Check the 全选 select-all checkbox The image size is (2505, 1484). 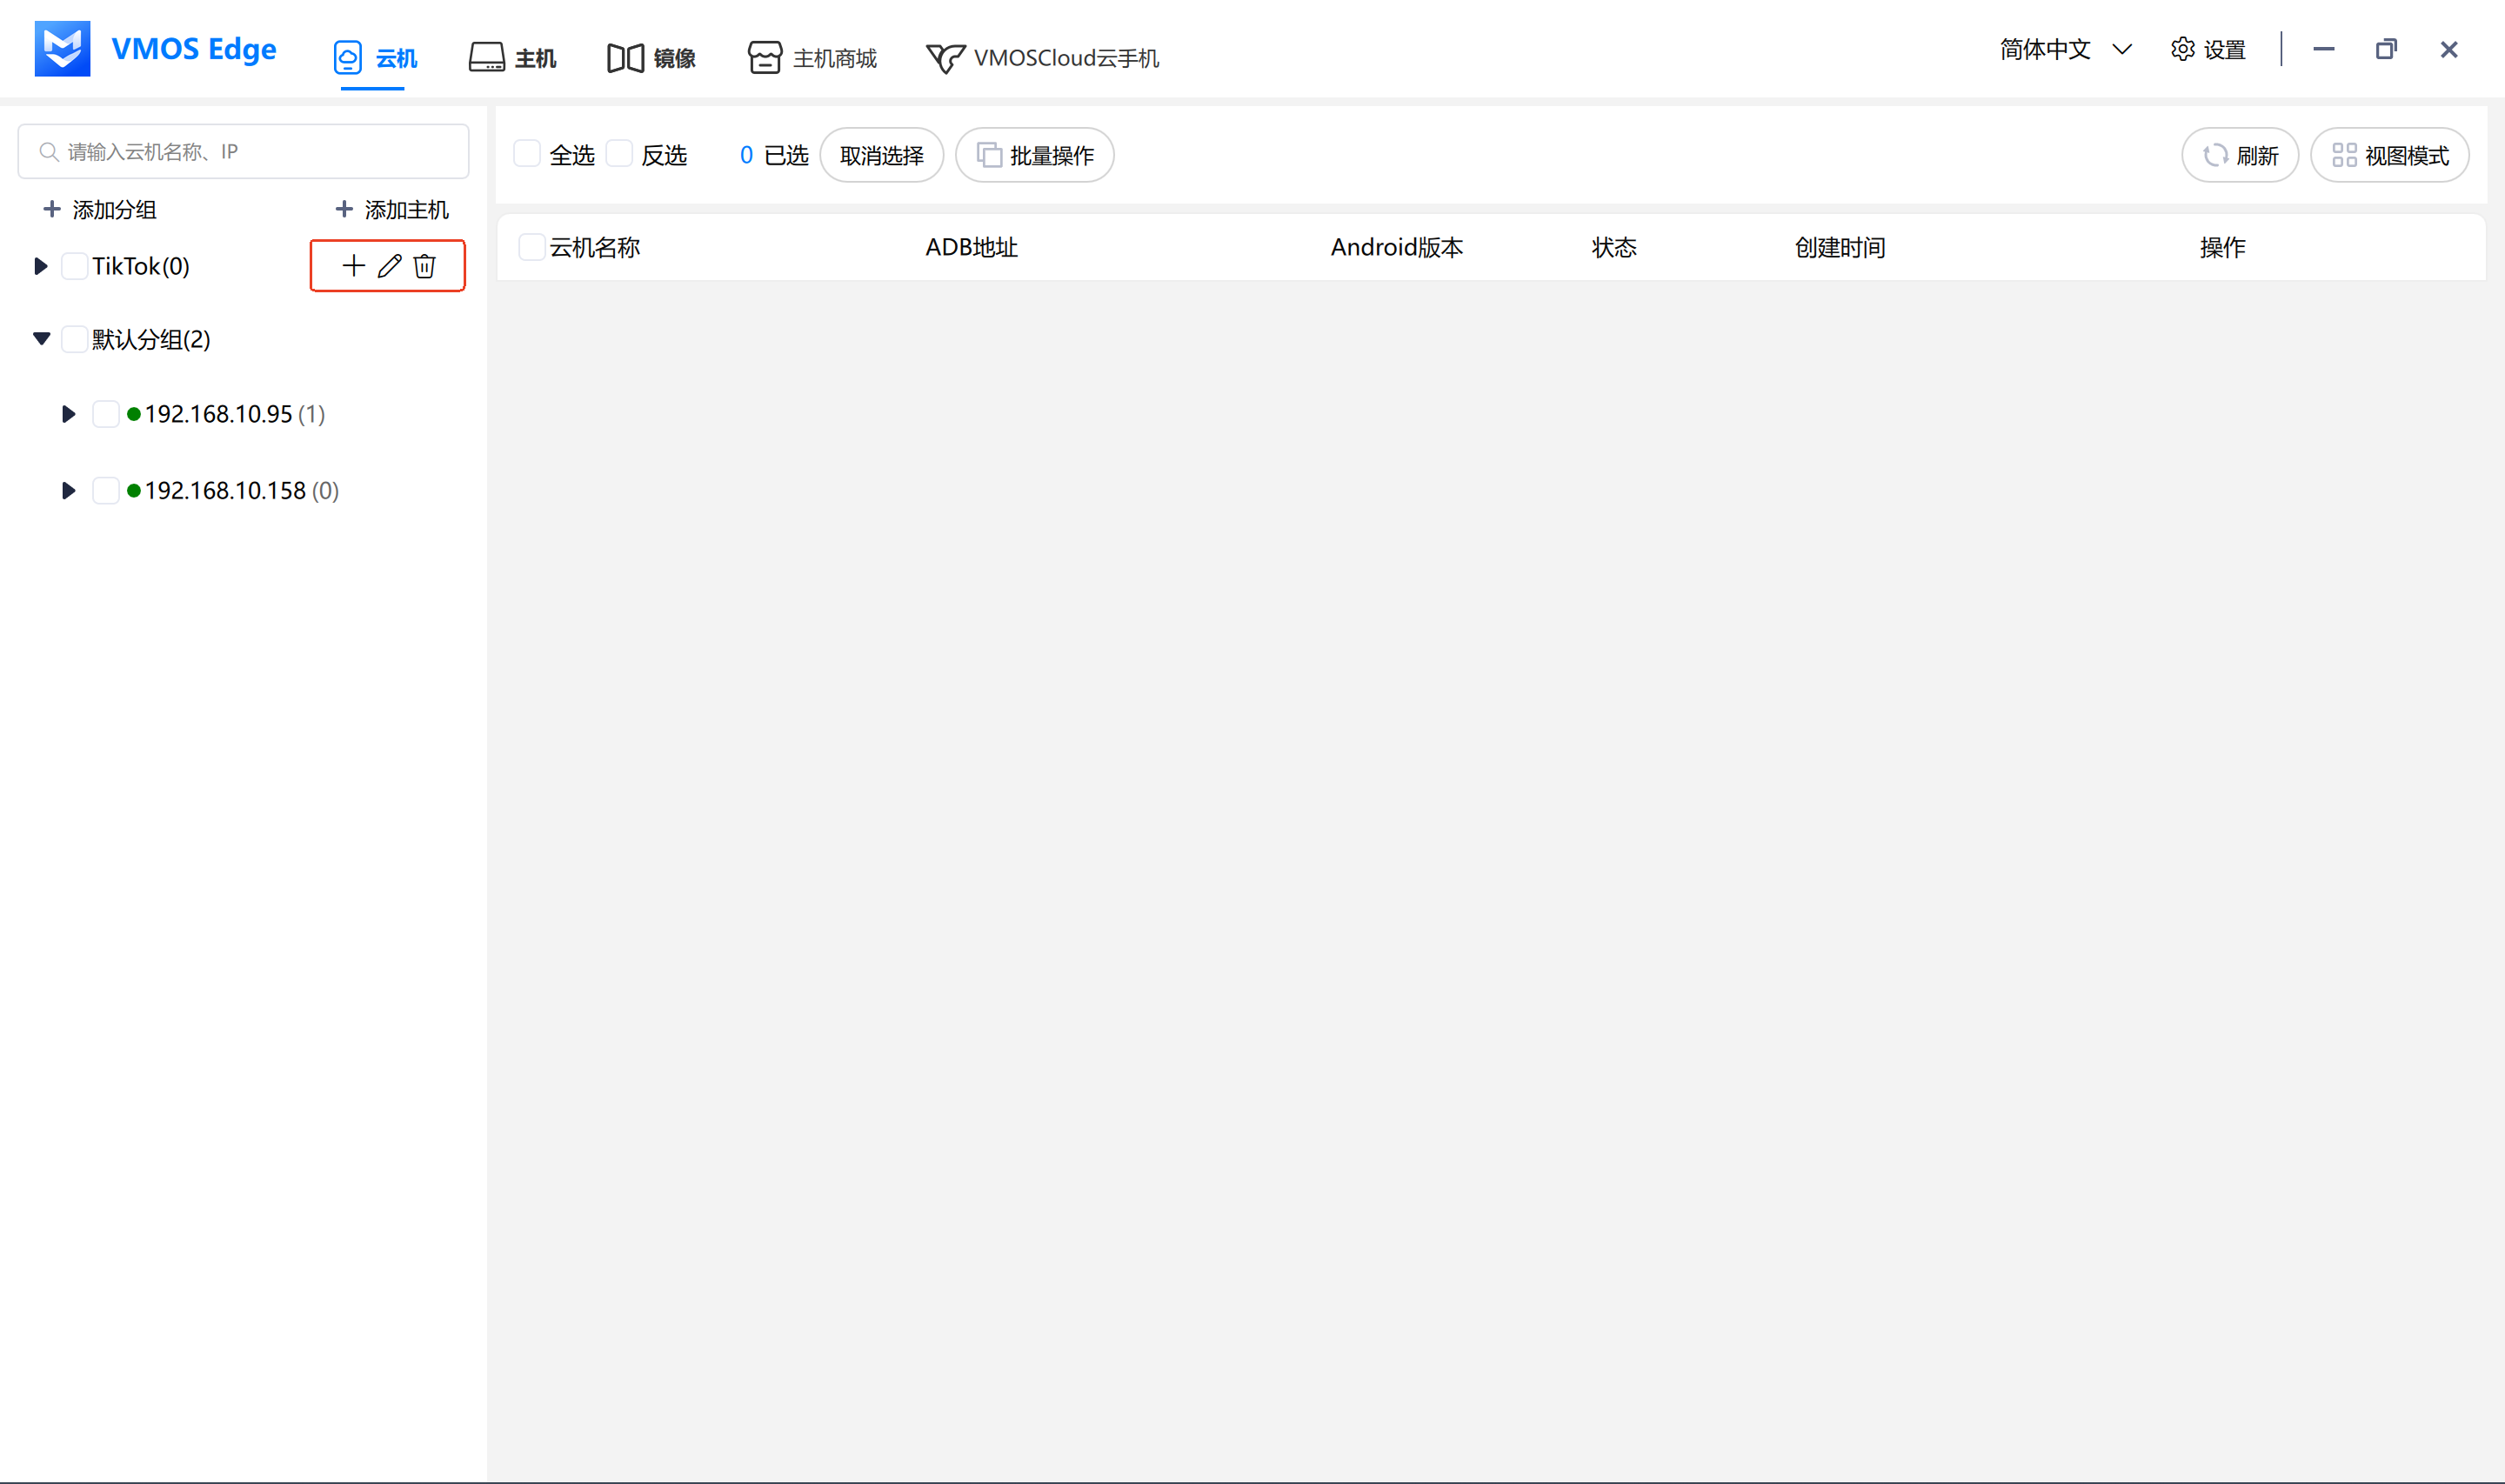[527, 154]
